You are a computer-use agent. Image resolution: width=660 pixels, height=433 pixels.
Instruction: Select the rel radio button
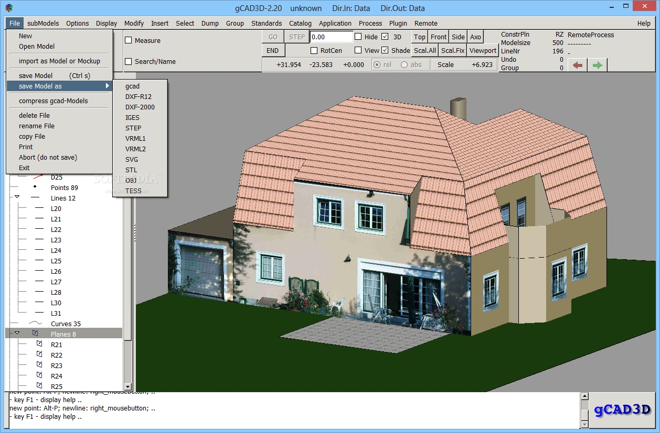pos(376,65)
